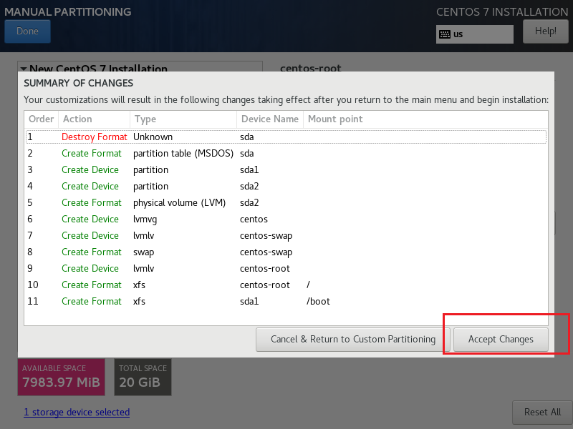Click the AVAILABLE SPACE 7983.97 MiB box
573x429 pixels.
(x=61, y=378)
